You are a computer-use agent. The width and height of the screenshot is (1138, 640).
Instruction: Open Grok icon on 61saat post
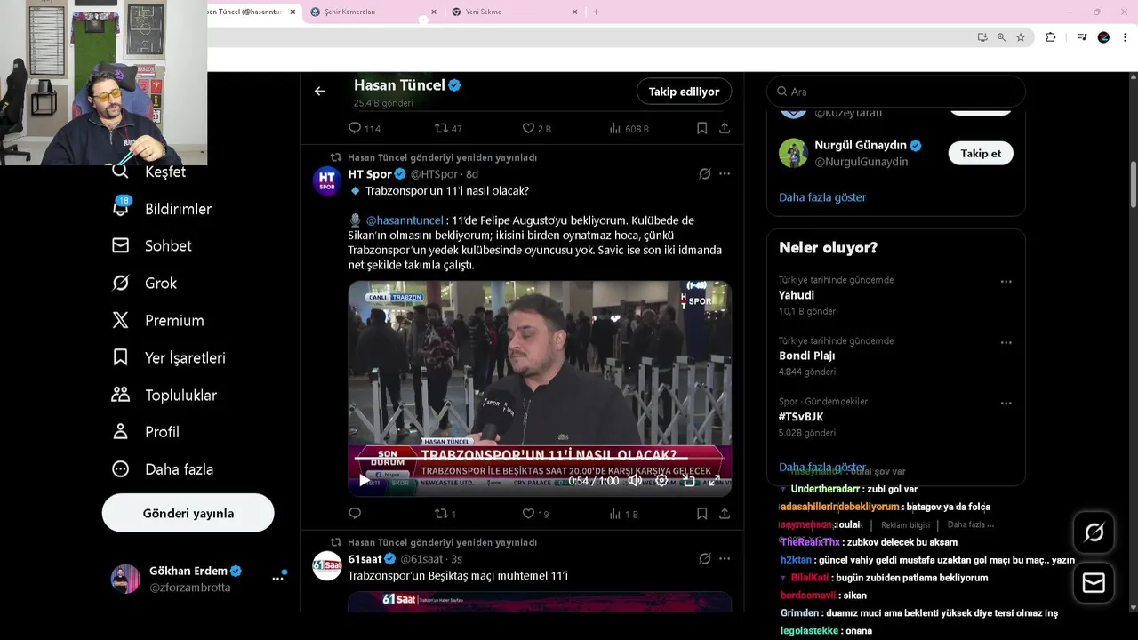point(704,559)
